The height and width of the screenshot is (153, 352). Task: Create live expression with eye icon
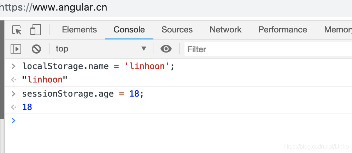click(x=166, y=49)
